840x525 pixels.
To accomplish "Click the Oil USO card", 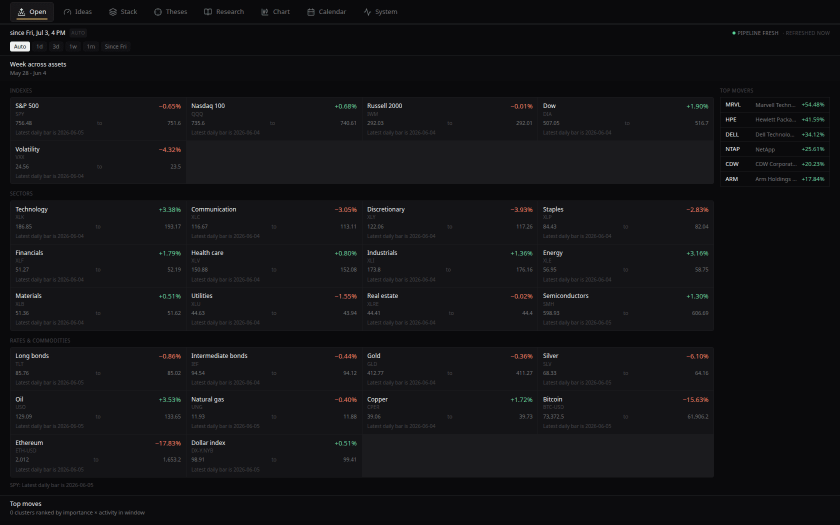I will tap(98, 412).
